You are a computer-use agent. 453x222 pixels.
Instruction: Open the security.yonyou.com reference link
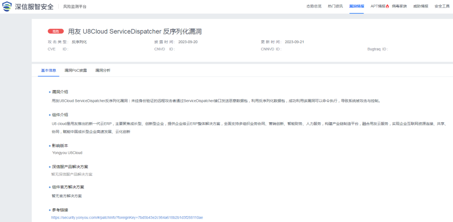(x=127, y=217)
